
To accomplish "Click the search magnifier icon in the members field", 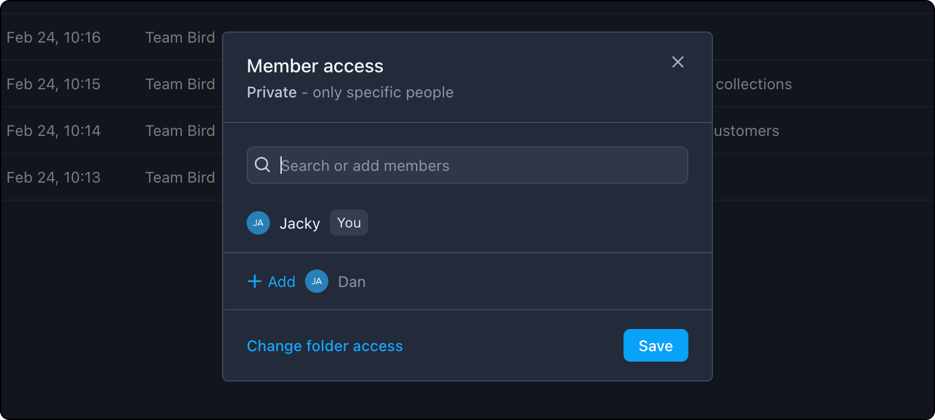I will (262, 165).
